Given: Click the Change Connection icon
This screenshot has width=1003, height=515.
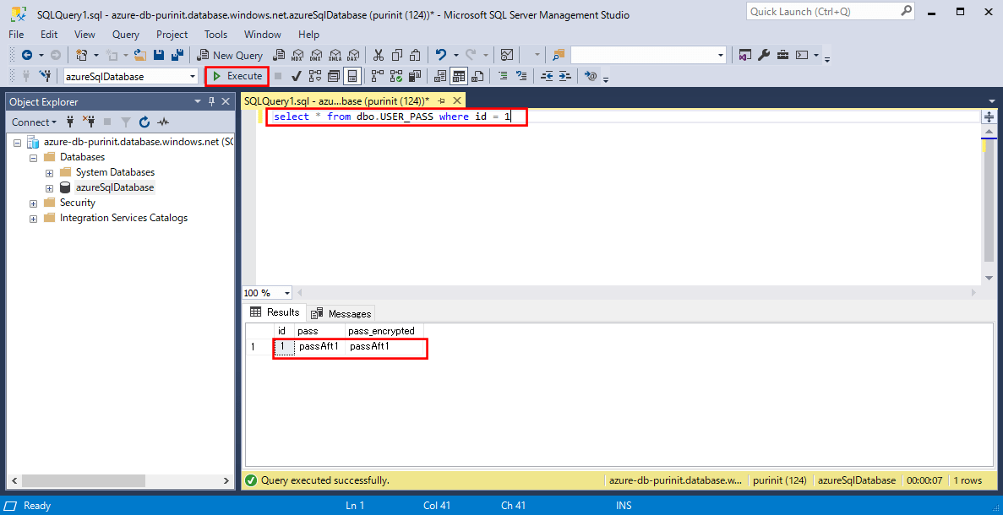Looking at the screenshot, I should (45, 77).
